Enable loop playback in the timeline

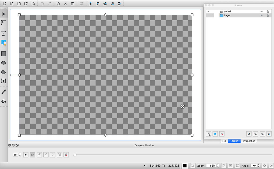click(x=32, y=155)
